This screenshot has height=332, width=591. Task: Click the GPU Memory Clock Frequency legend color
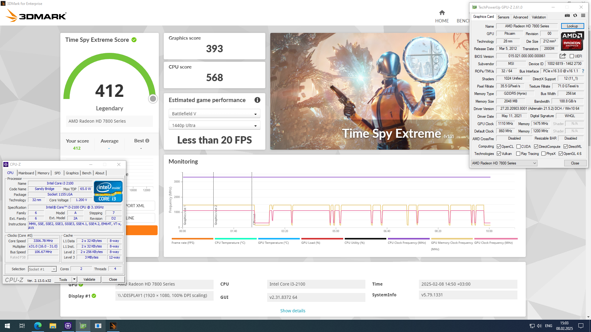pyautogui.click(x=452, y=239)
